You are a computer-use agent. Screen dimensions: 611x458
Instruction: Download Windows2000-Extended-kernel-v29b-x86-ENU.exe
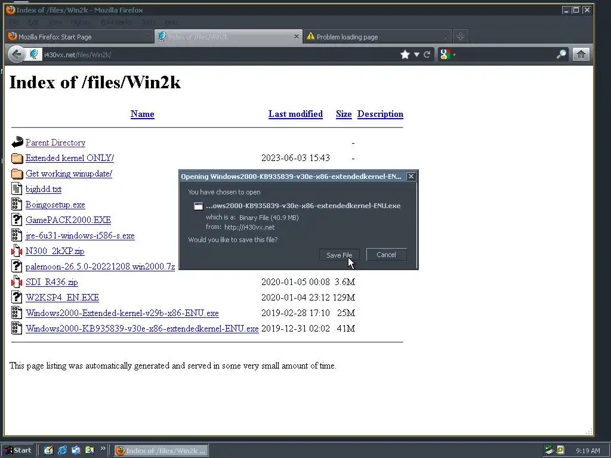[122, 313]
